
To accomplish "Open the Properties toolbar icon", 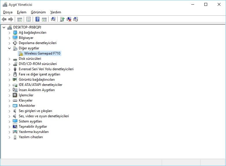I will [x=29, y=19].
